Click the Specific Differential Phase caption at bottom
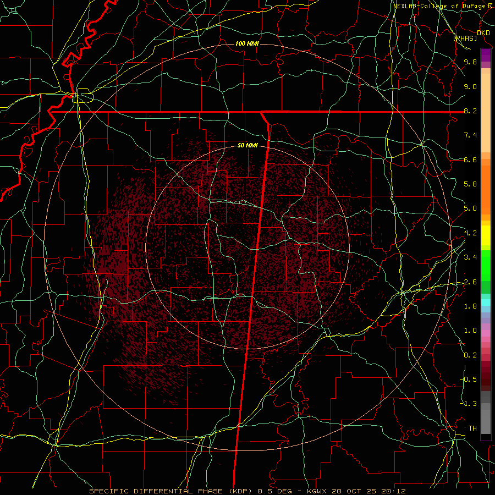495x495 pixels. coord(247,491)
